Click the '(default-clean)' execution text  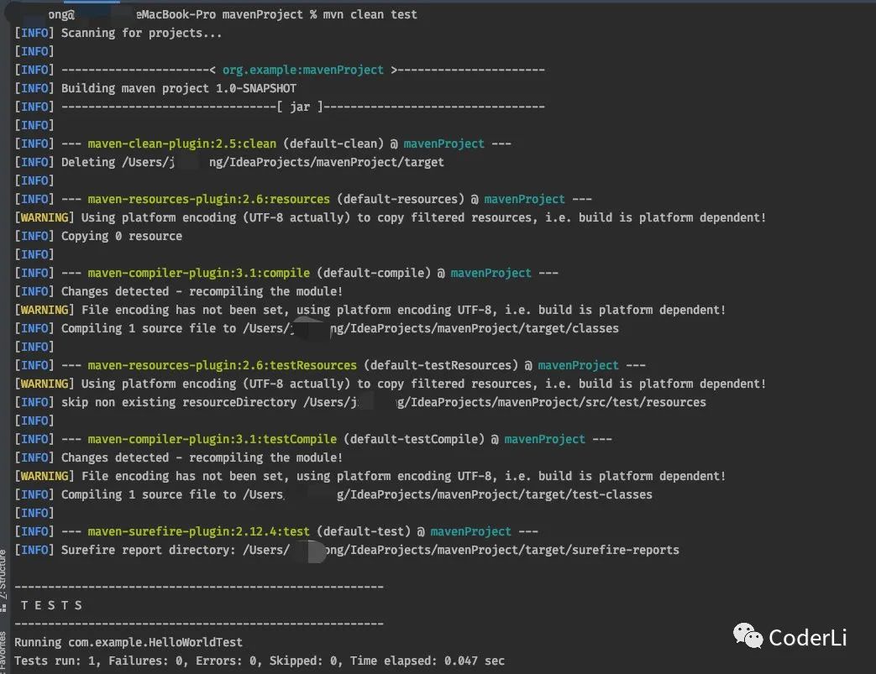coord(333,144)
